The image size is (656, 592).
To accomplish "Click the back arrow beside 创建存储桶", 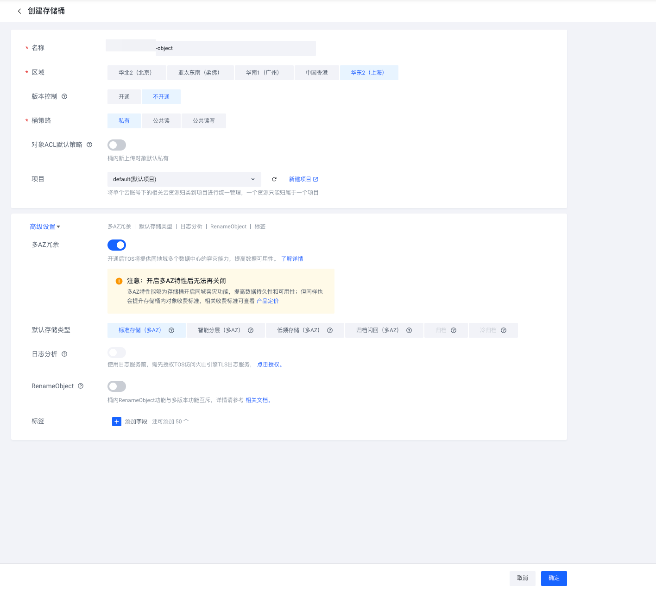I will click(x=19, y=11).
